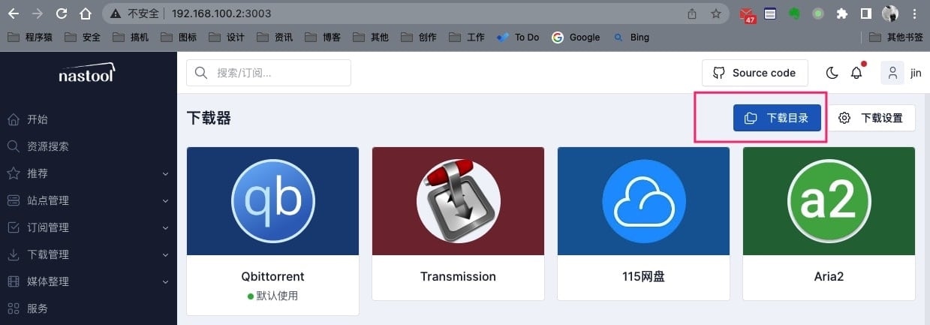930x325 pixels.
Task: Open the 搞机 bookmark folder
Action: tap(131, 37)
